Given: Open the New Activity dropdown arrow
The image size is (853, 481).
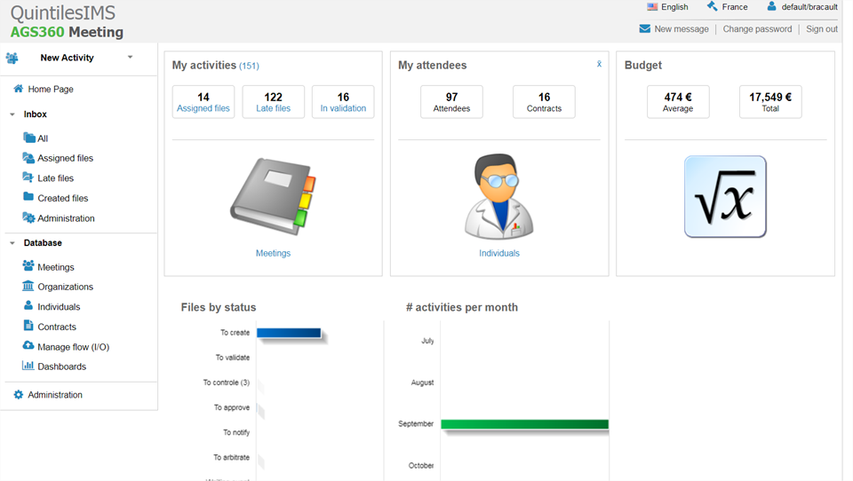Looking at the screenshot, I should [130, 57].
